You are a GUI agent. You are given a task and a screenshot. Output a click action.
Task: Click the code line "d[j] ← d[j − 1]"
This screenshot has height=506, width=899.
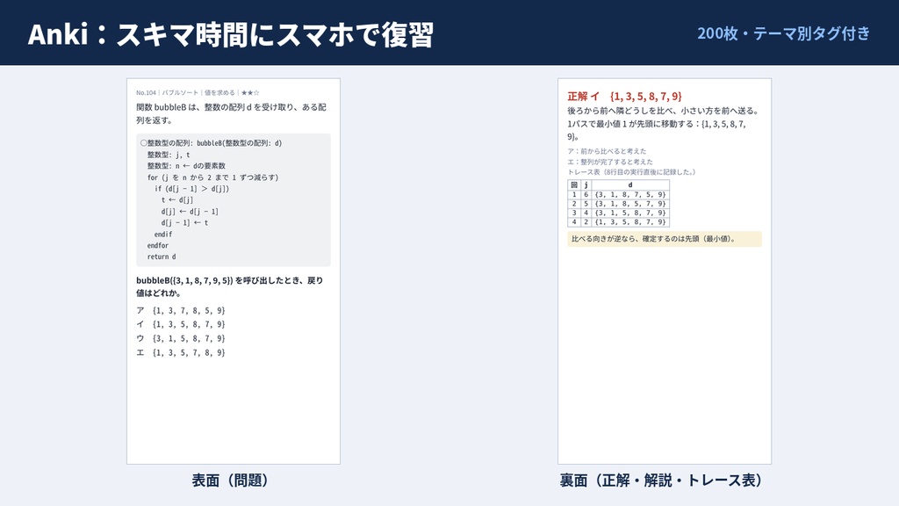(190, 212)
